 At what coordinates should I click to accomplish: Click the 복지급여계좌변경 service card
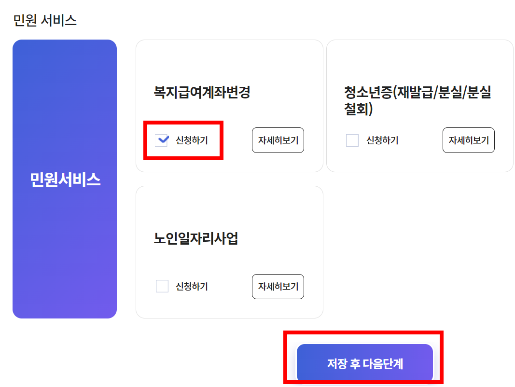click(229, 63)
